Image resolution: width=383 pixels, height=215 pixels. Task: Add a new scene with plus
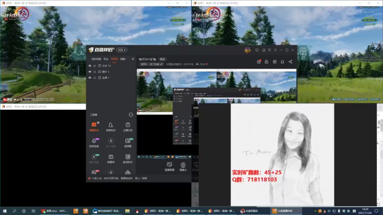click(x=133, y=59)
